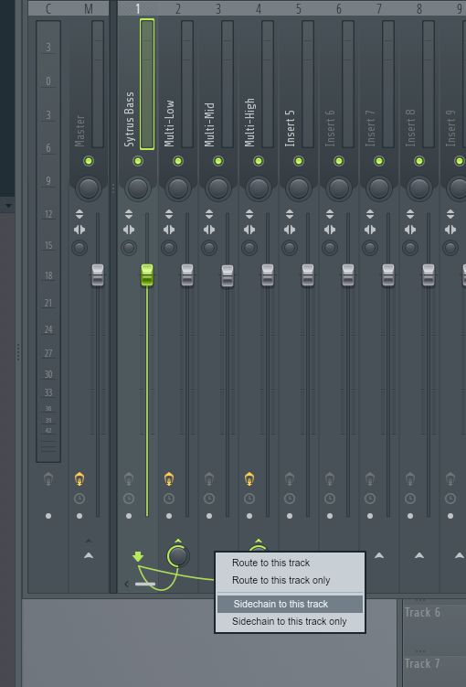Select the Multi-High track label
Image resolution: width=466 pixels, height=687 pixels.
coord(249,123)
